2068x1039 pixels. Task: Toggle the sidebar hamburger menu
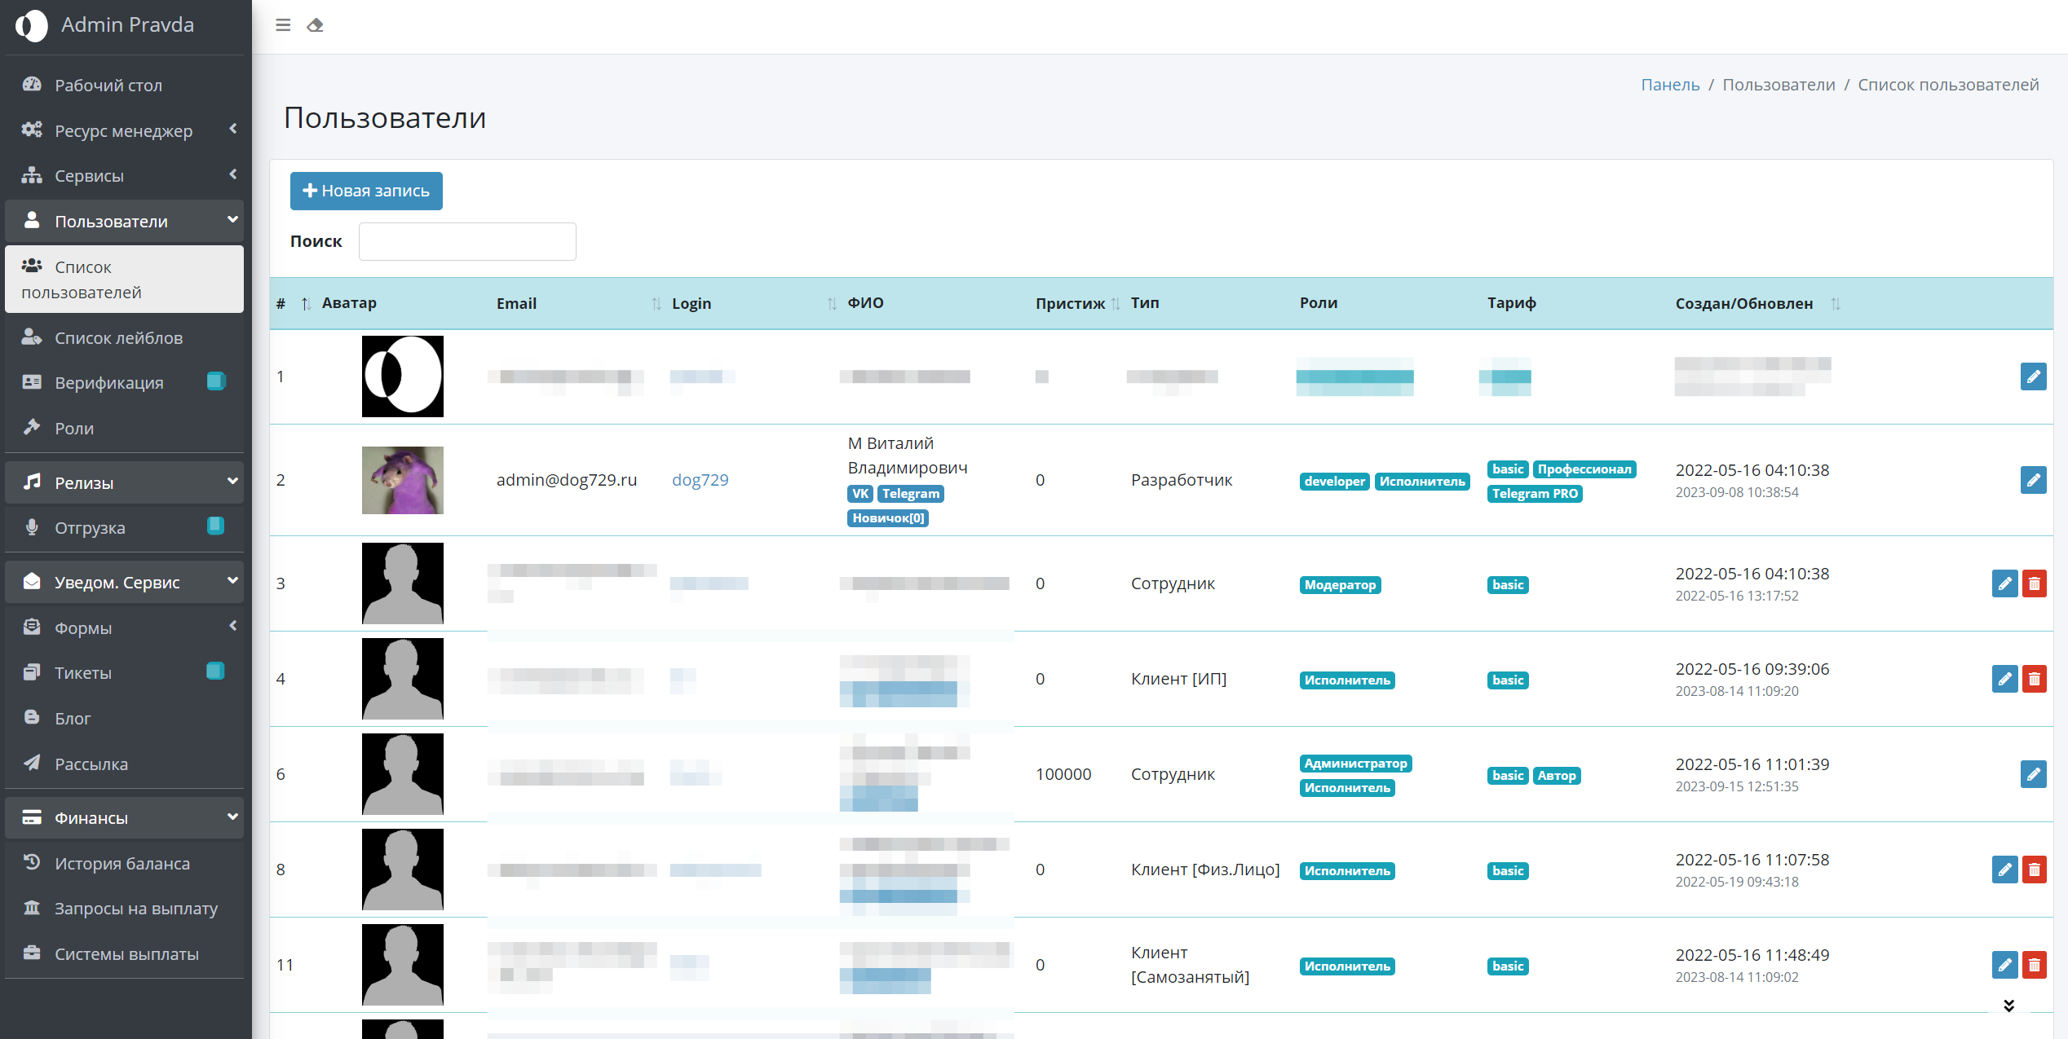coord(283,25)
